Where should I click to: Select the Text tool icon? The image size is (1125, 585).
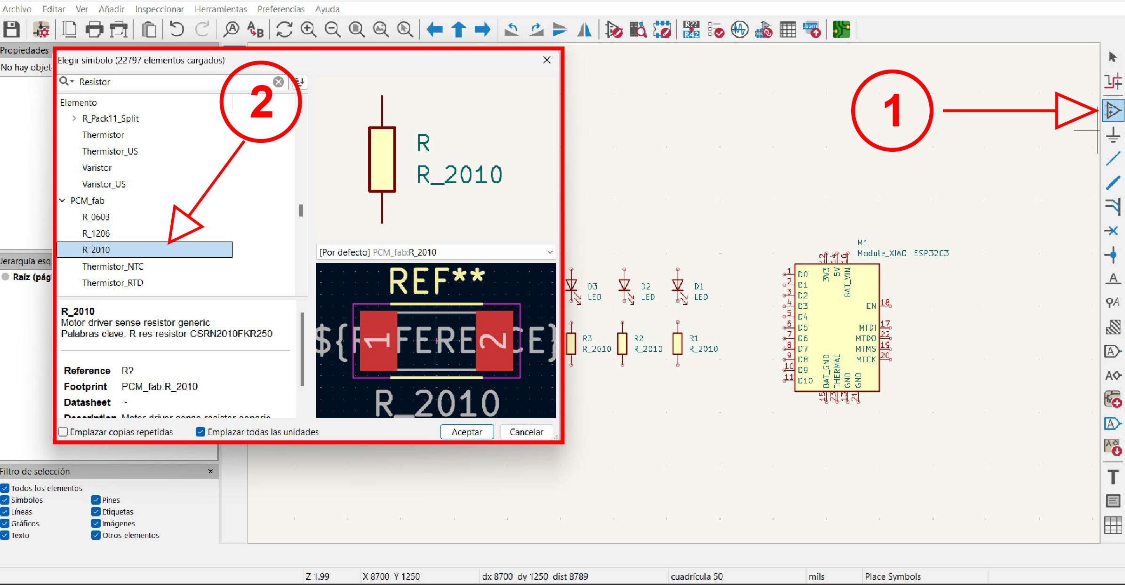tap(1113, 477)
